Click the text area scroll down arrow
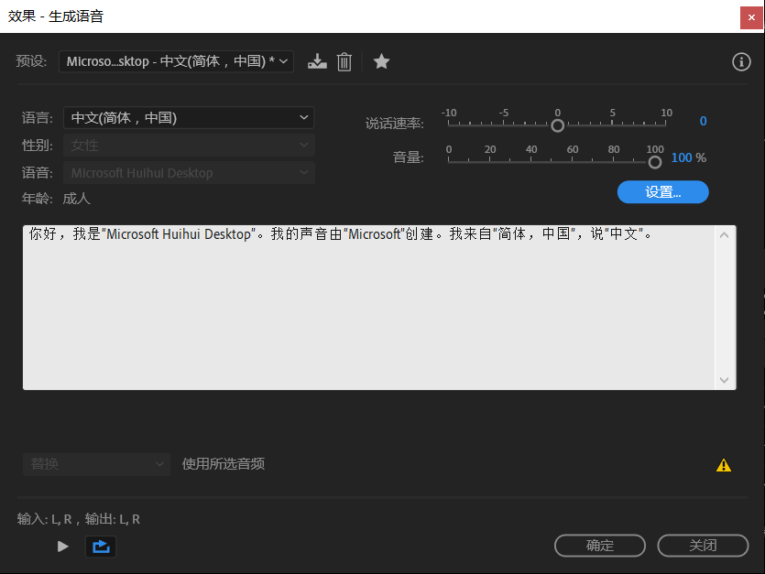The width and height of the screenshot is (765, 574). click(725, 380)
